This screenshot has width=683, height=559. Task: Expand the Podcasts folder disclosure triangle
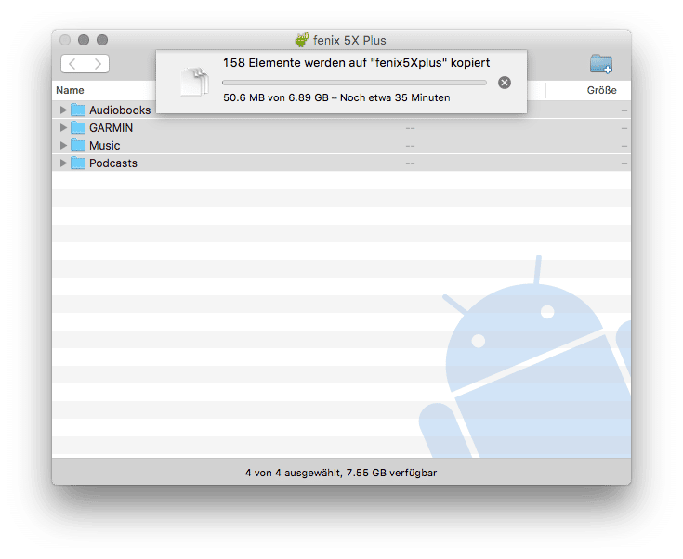(63, 162)
